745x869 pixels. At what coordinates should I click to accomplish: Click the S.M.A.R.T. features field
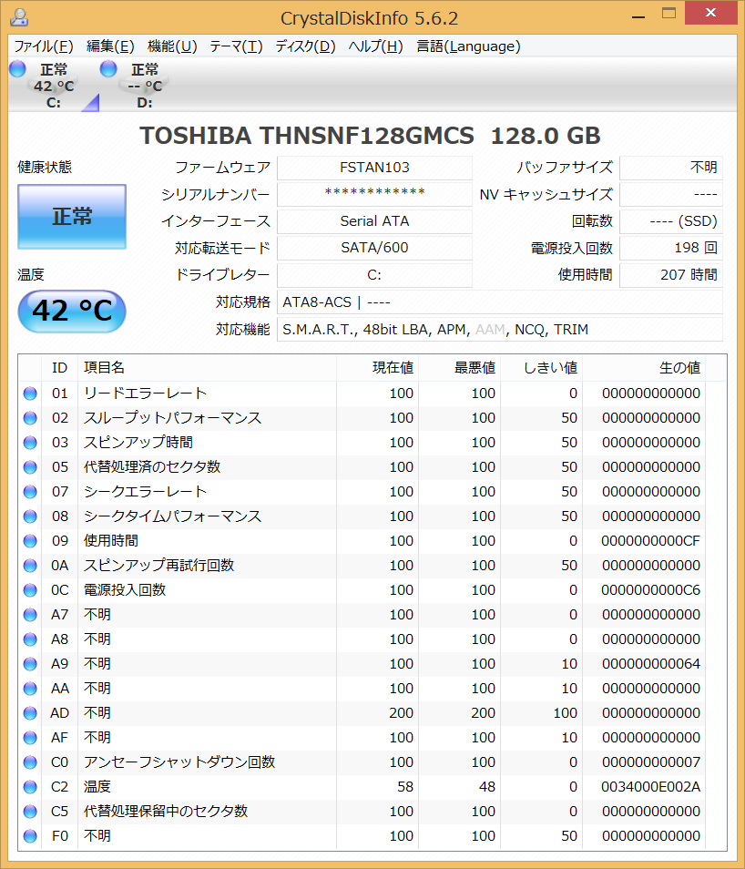500,329
